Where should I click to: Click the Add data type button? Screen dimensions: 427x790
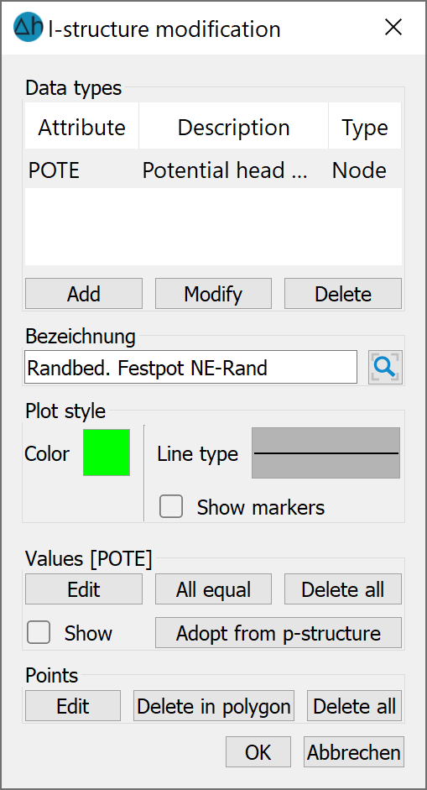click(84, 293)
